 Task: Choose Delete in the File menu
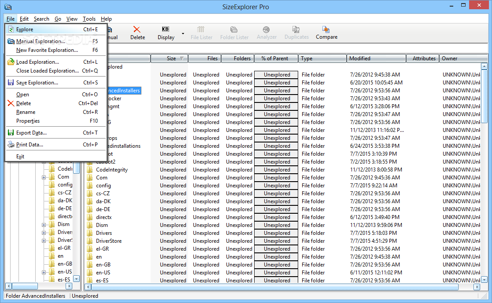click(x=56, y=103)
